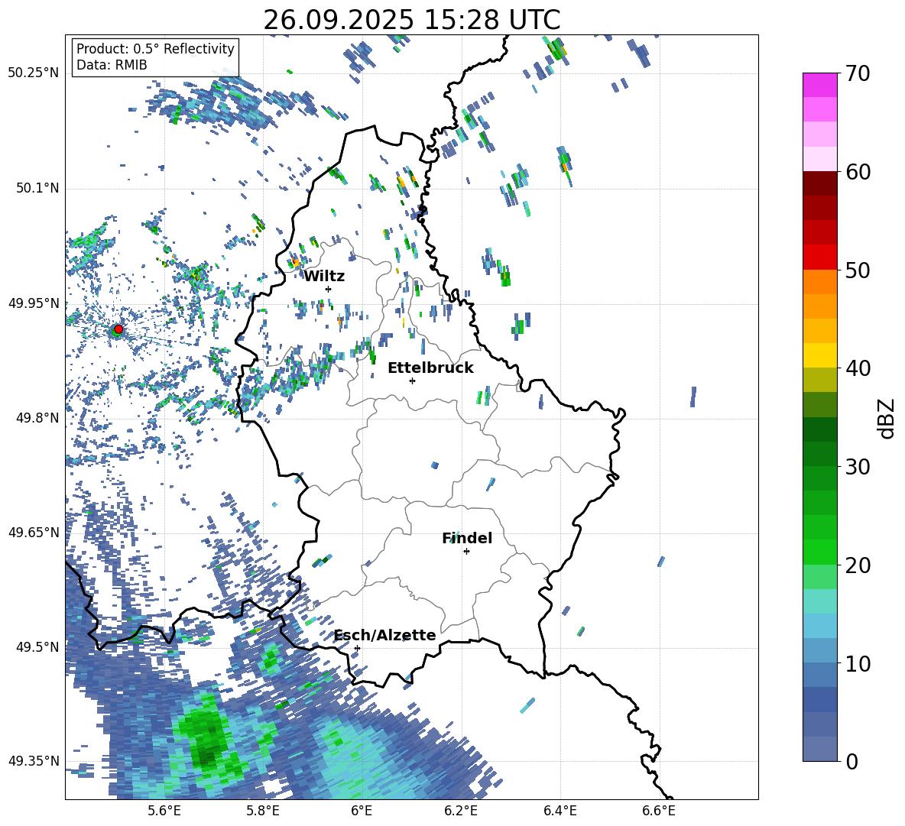Click the 49.65°N latitude label
This screenshot has width=905, height=826.
coord(34,532)
